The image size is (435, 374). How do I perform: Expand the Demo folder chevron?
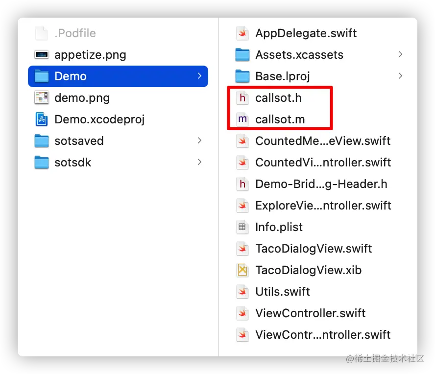click(199, 76)
